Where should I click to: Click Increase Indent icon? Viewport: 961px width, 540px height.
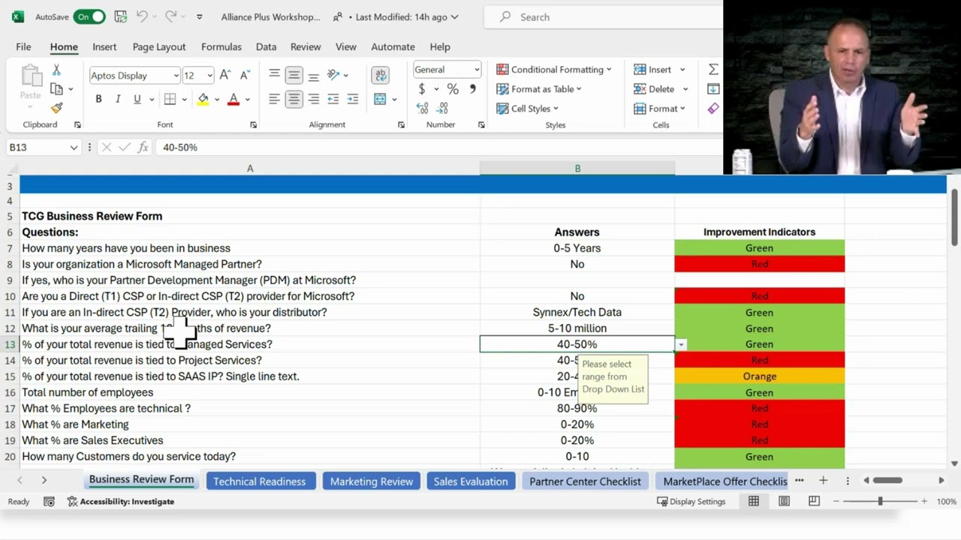pos(353,99)
